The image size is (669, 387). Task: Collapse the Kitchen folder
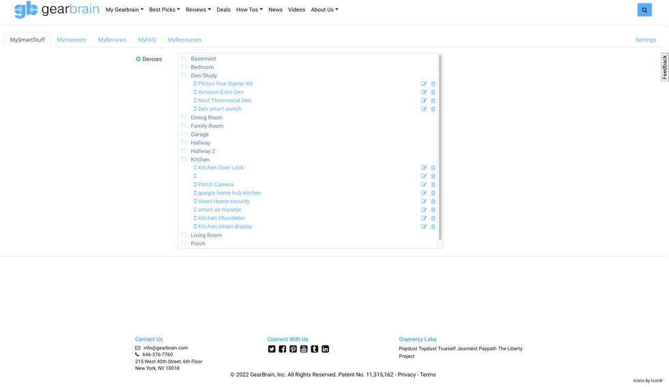[x=184, y=160]
